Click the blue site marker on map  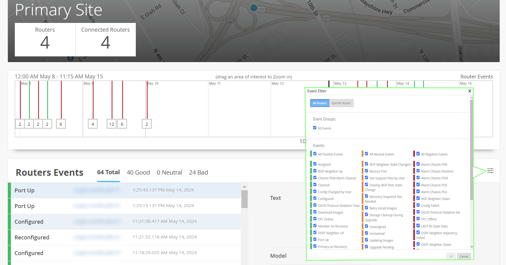[254, 8]
